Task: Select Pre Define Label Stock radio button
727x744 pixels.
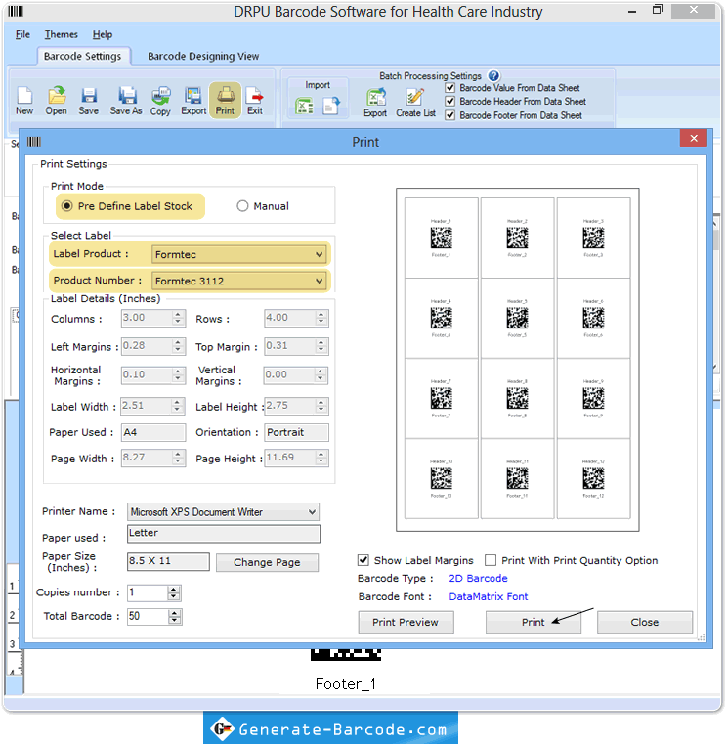Action: [67, 206]
